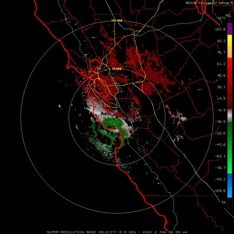Click the 107.8 velocity scale value
This screenshot has width=234, height=234.
click(x=220, y=29)
